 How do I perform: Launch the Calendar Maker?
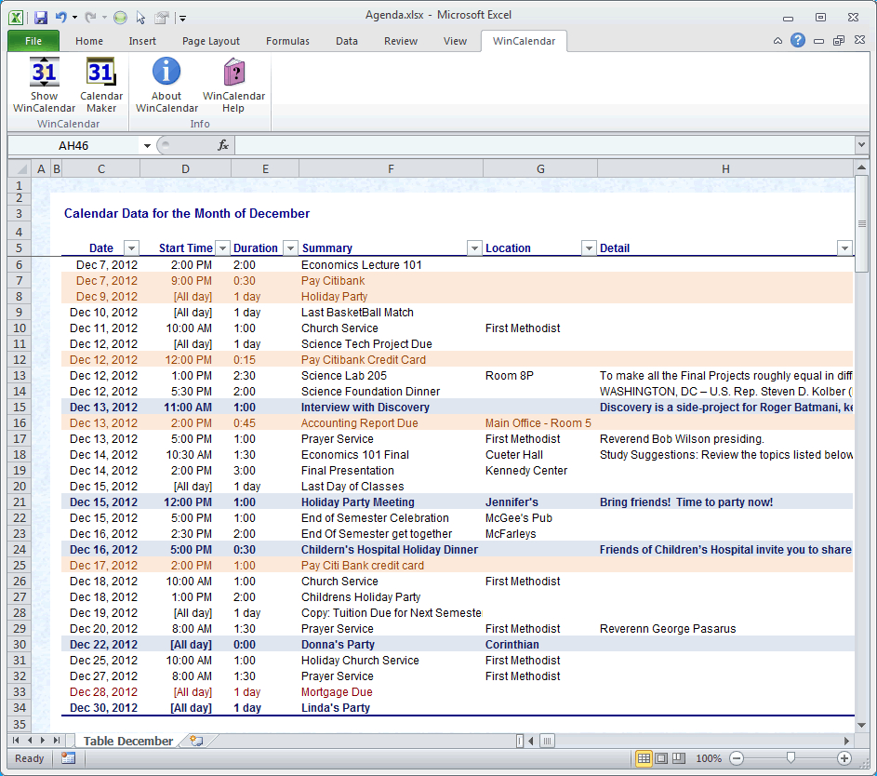point(100,82)
